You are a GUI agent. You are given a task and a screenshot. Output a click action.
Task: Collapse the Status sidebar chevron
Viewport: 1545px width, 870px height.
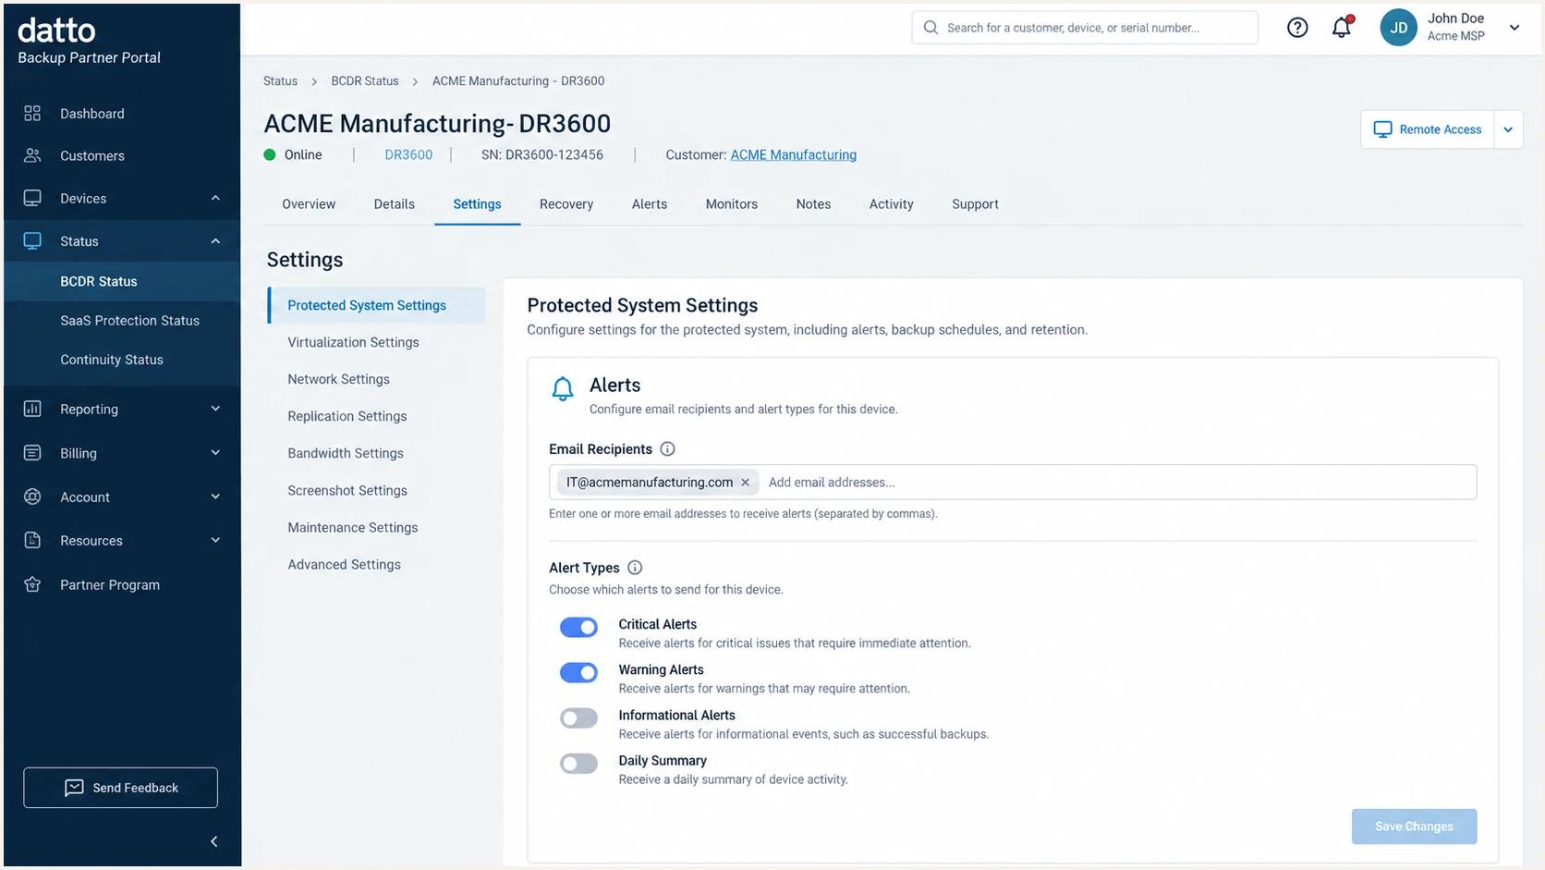click(215, 241)
